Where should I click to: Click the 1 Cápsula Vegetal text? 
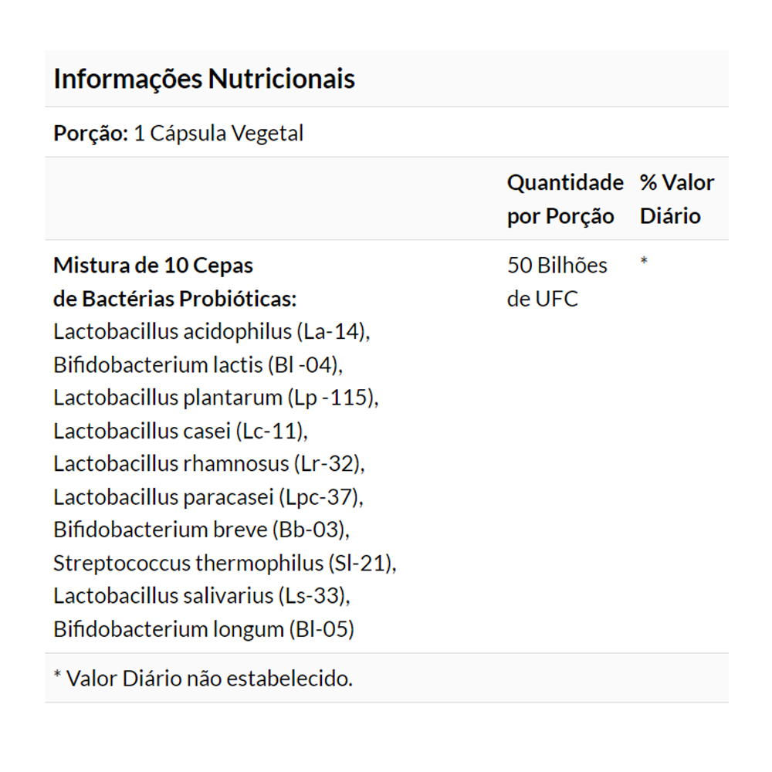(x=218, y=134)
